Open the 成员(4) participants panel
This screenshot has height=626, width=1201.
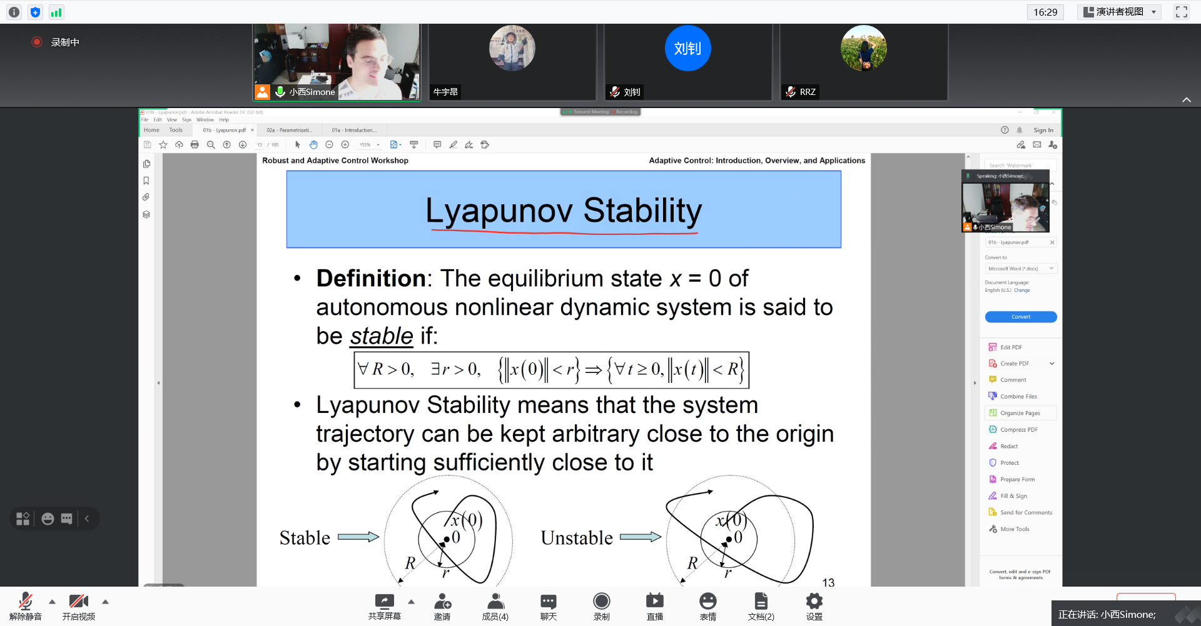495,606
